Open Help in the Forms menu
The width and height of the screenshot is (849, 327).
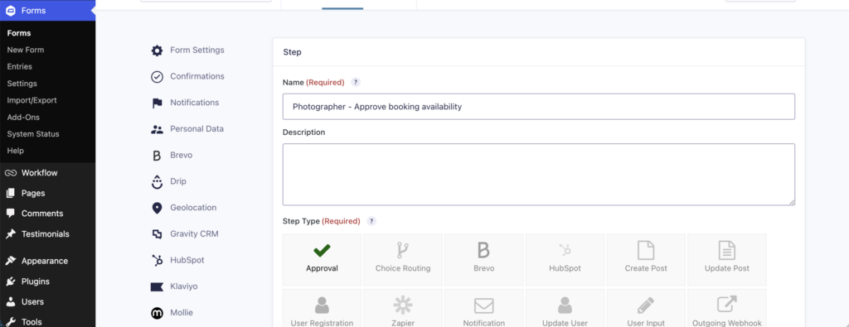pos(15,151)
